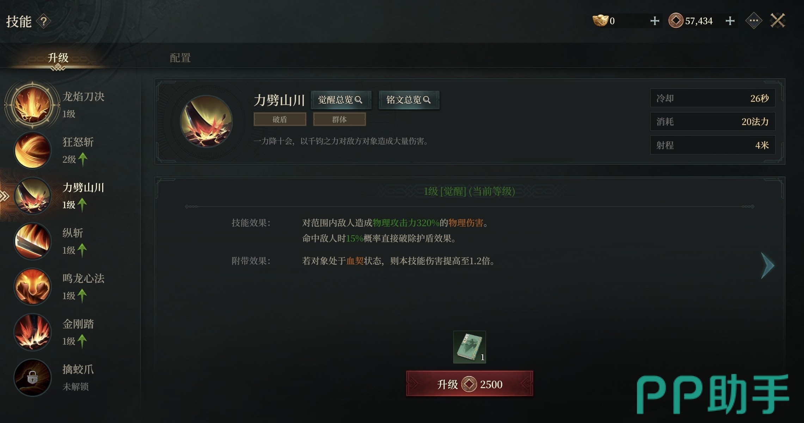Click the 破盾 skill tag
Image resolution: width=804 pixels, height=423 pixels.
coord(280,119)
